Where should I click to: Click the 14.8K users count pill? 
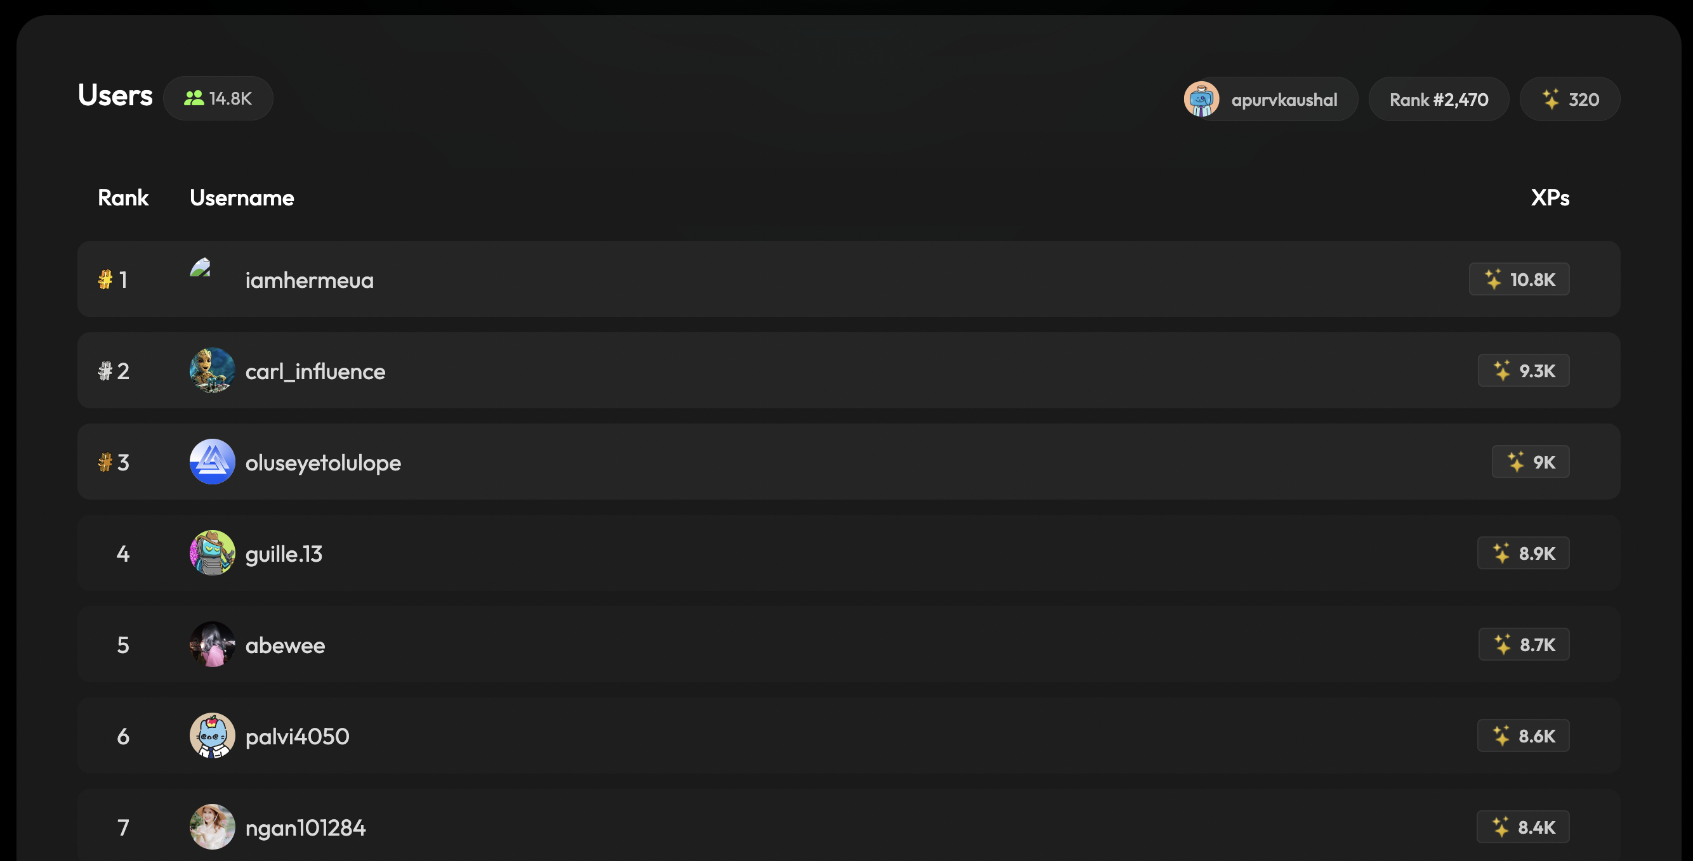tap(218, 98)
